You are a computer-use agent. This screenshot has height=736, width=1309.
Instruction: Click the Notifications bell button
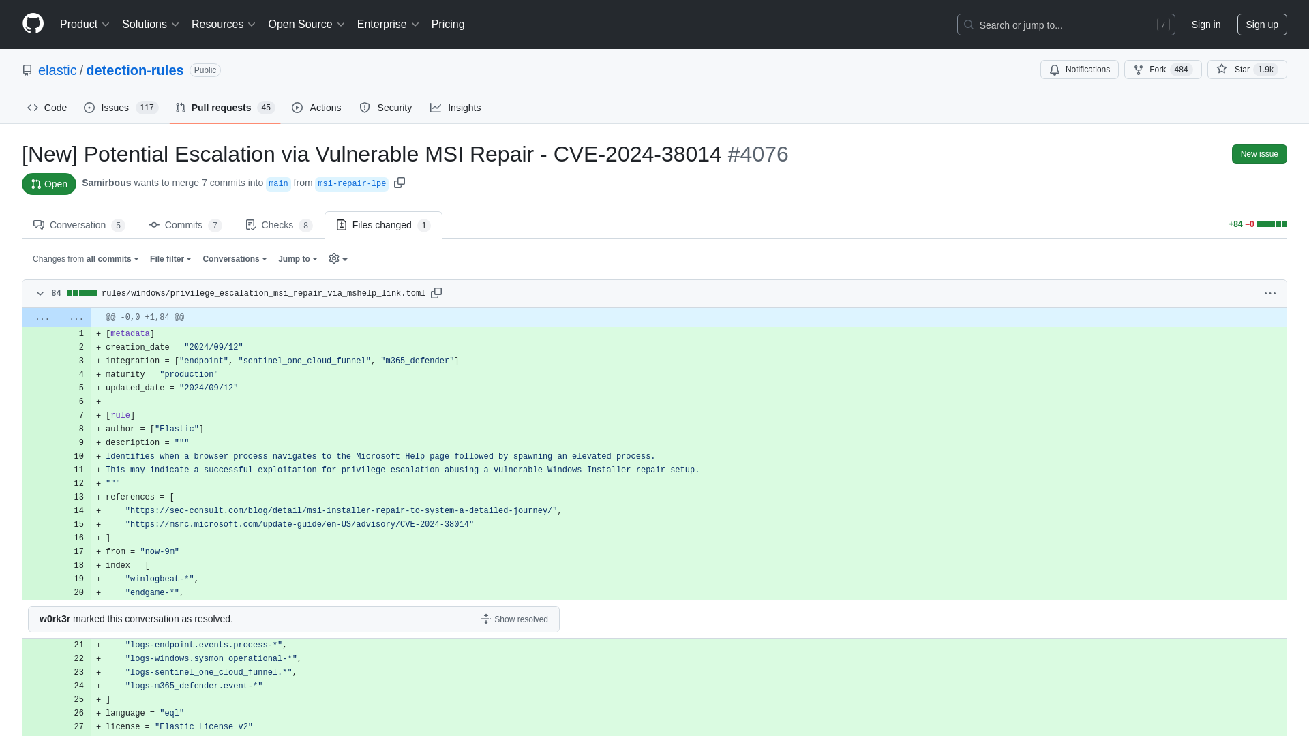click(1079, 70)
